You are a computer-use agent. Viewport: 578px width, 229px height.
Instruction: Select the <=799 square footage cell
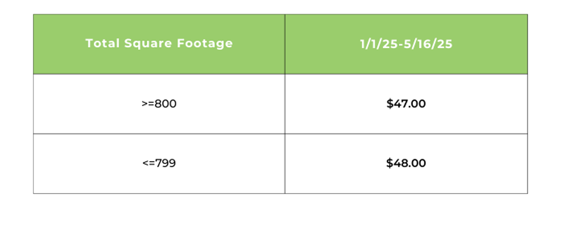(159, 163)
